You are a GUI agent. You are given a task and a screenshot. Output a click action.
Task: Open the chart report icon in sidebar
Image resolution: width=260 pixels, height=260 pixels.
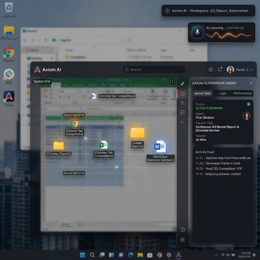pos(182,112)
